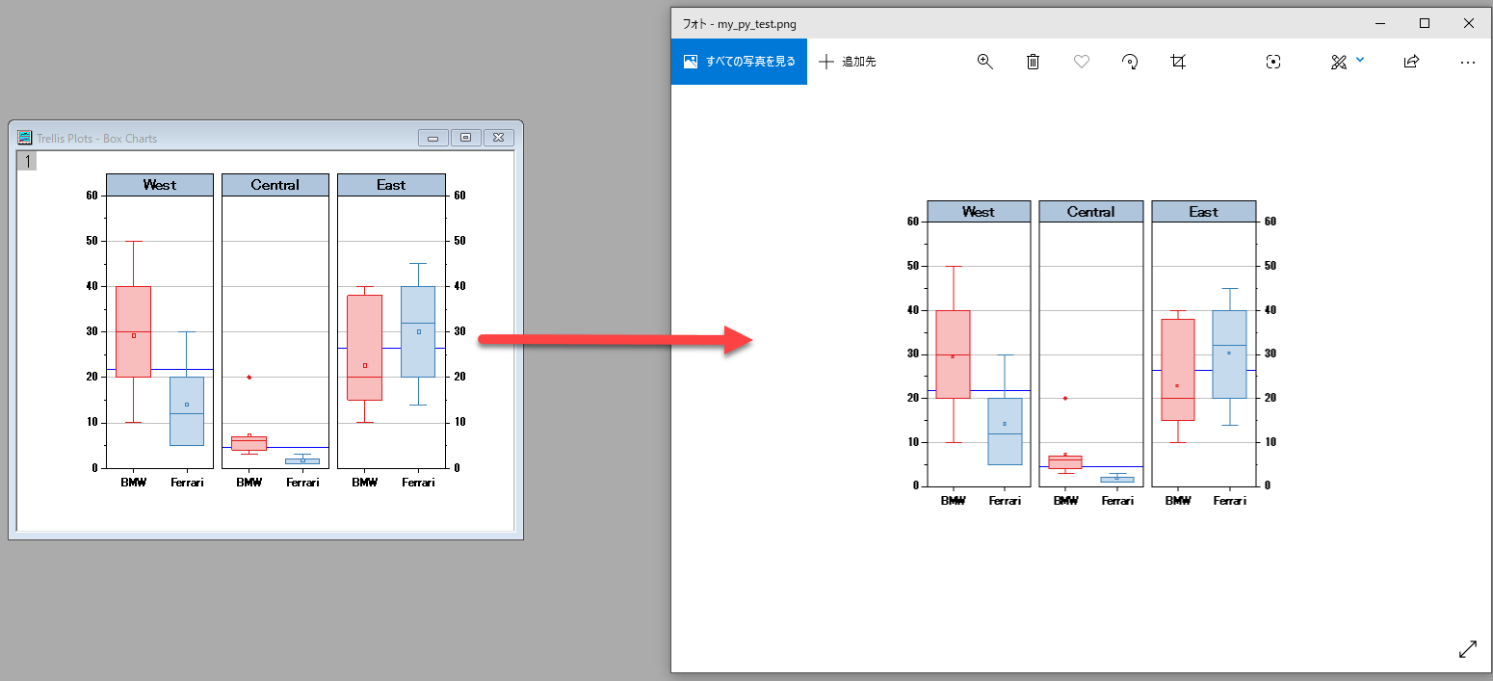This screenshot has width=1493, height=681.
Task: Toggle the heart favorite icon
Action: (x=1081, y=62)
